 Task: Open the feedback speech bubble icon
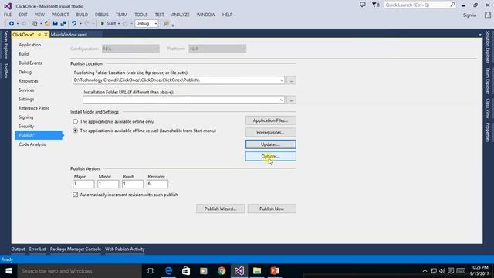(363, 5)
